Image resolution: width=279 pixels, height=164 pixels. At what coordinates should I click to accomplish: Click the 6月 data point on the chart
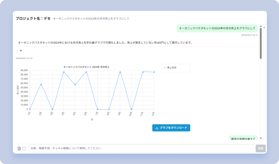coord(86,72)
